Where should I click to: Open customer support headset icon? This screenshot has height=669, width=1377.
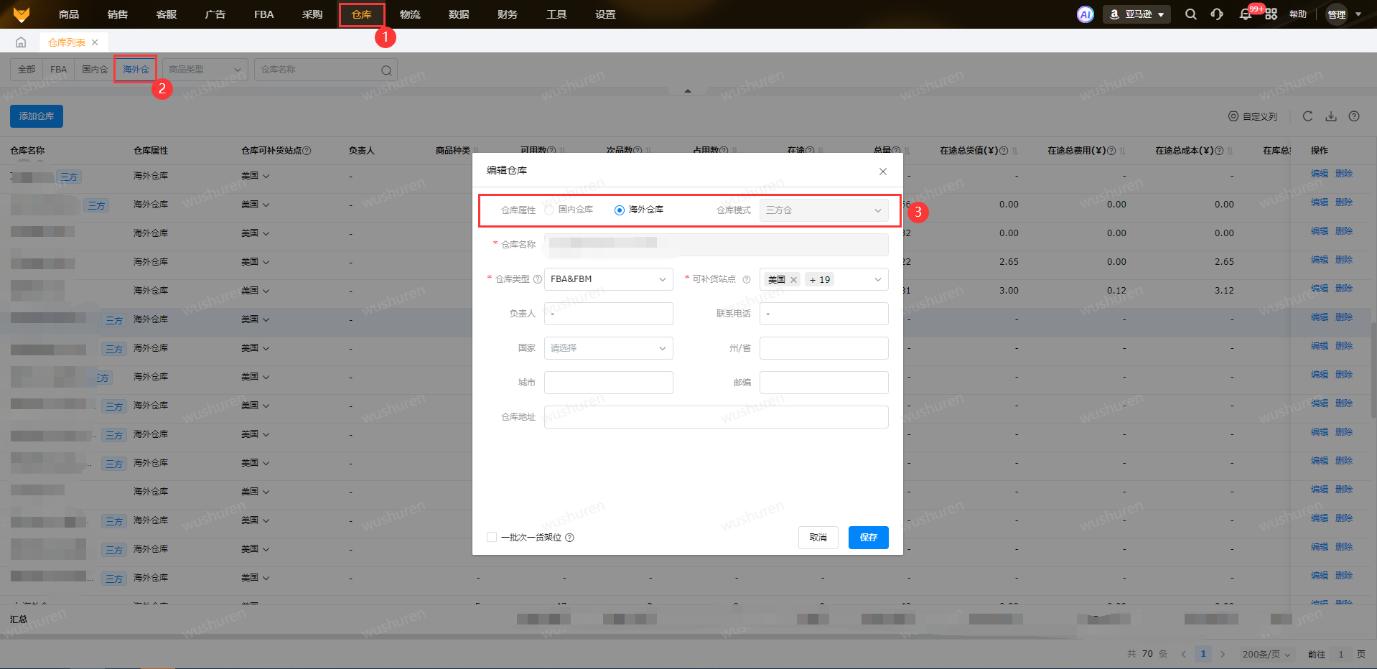[x=1217, y=14]
